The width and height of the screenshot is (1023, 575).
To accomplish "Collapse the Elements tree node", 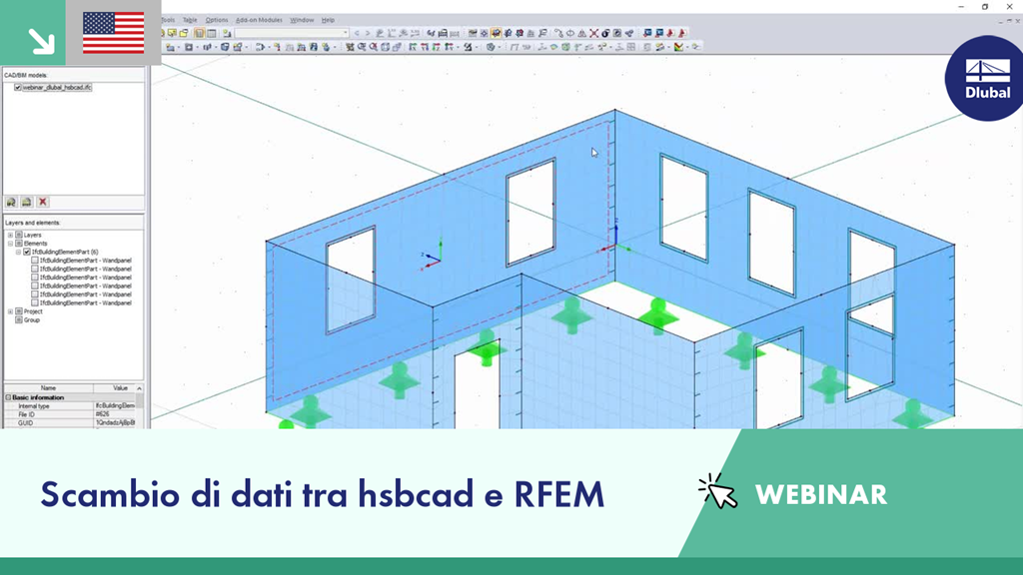I will pos(10,244).
